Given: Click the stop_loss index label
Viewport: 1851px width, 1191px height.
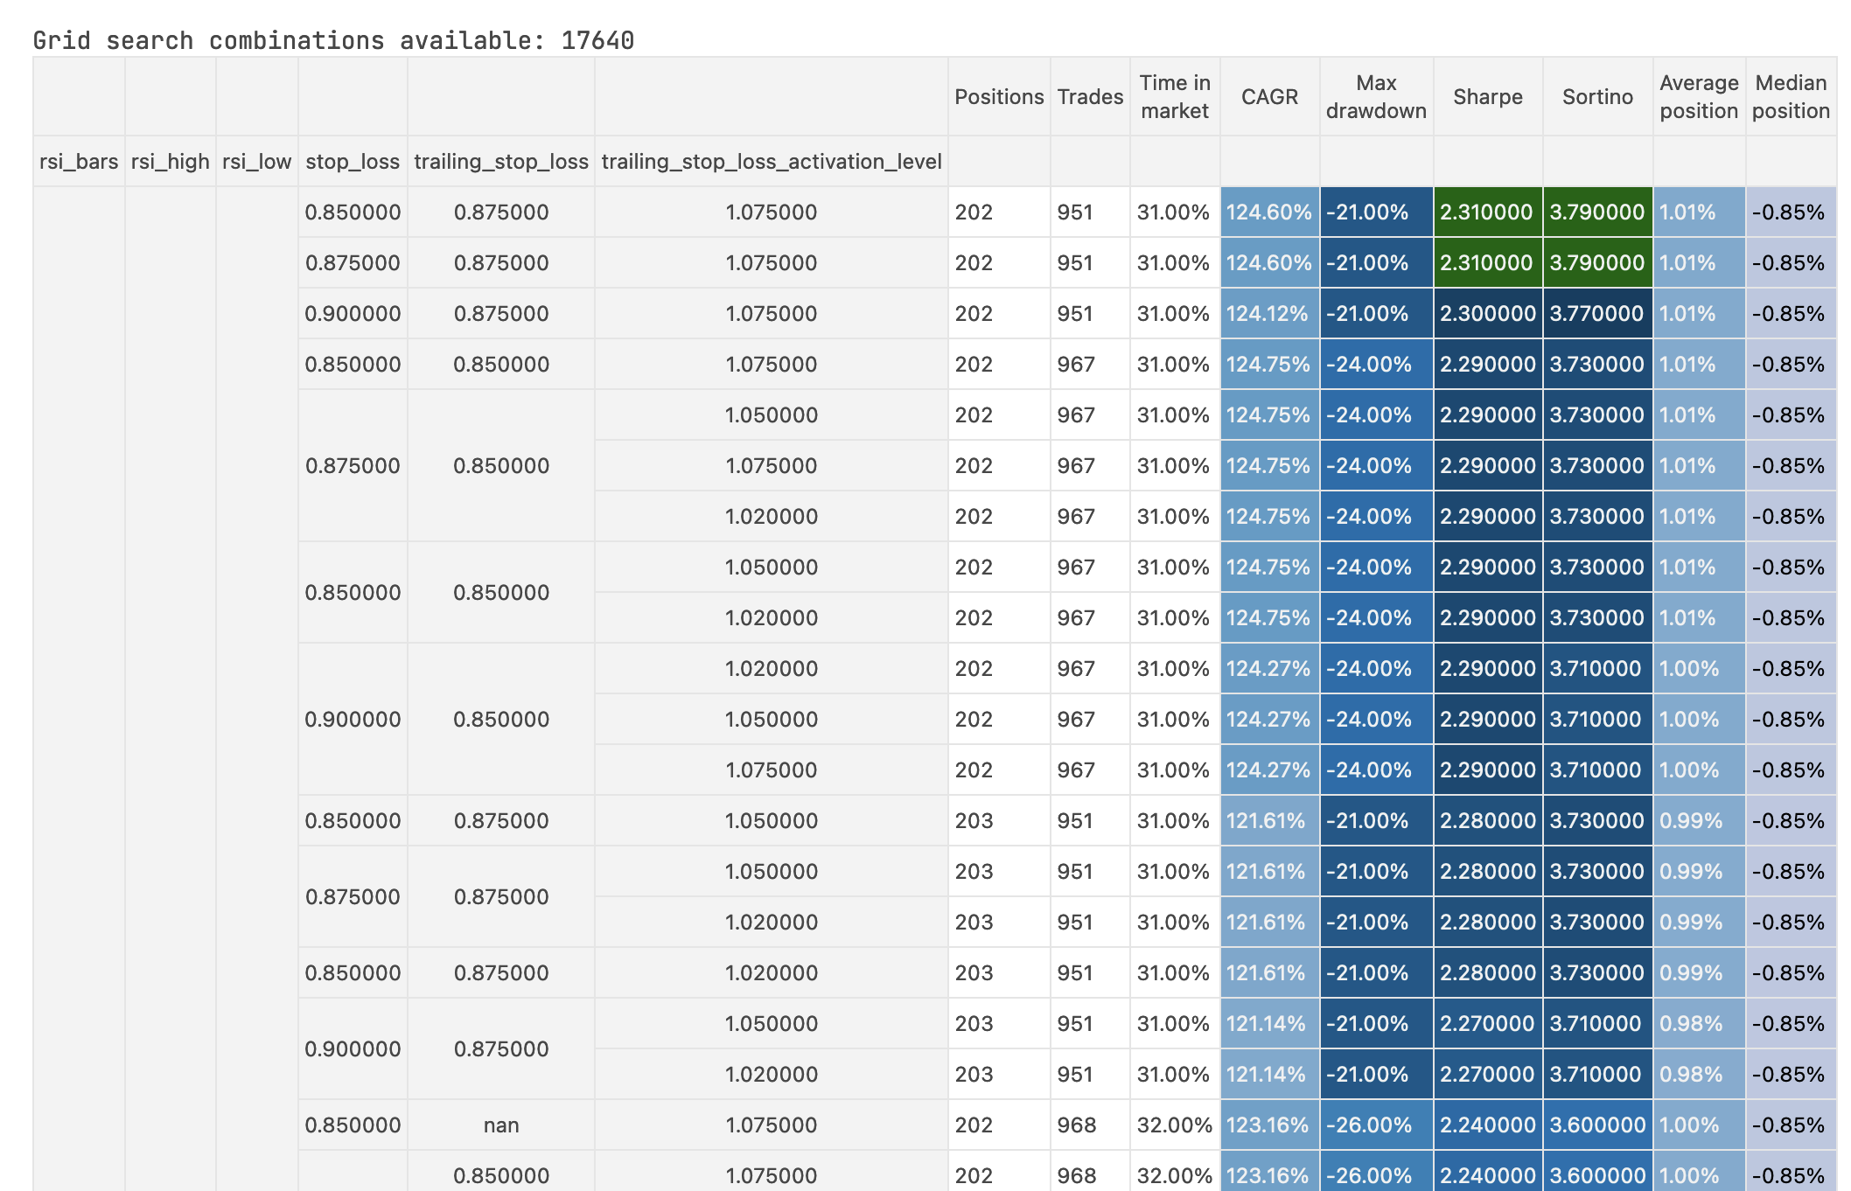Looking at the screenshot, I should tap(353, 162).
